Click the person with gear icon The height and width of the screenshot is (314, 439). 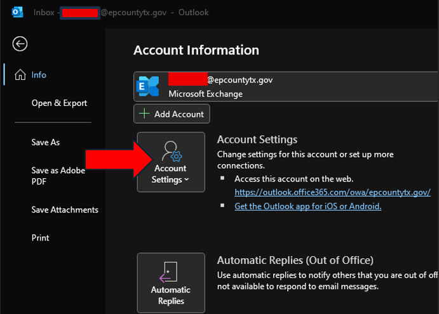click(x=172, y=151)
